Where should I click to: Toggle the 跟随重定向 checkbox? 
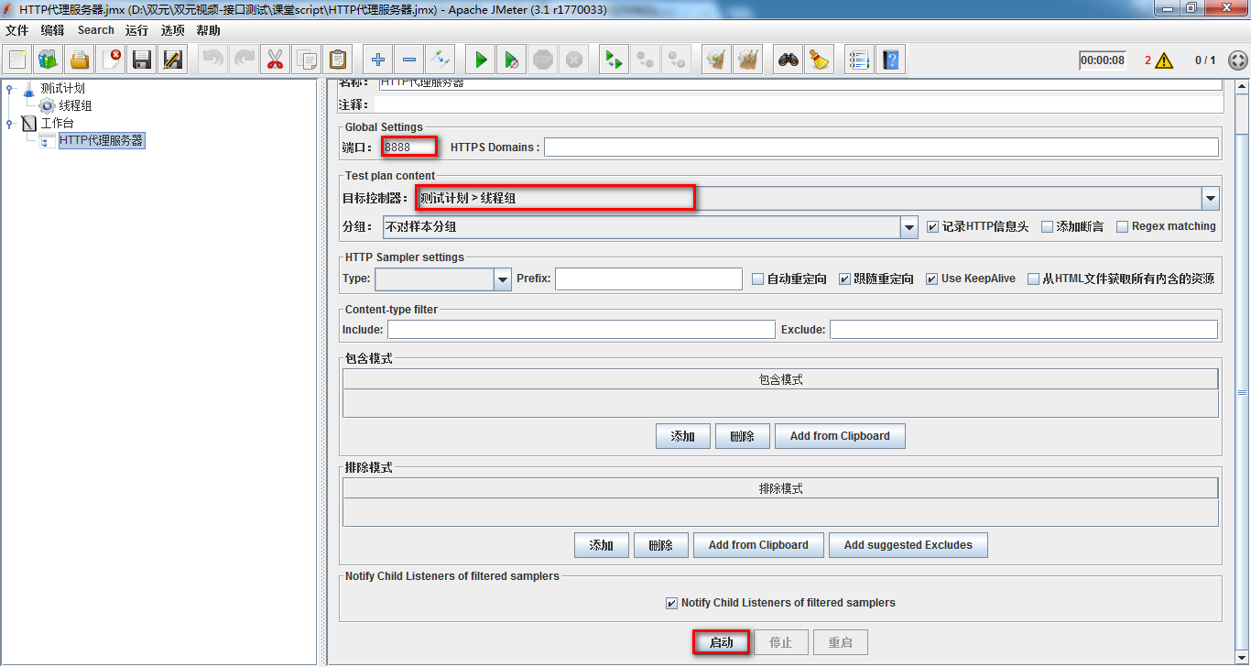pos(844,279)
